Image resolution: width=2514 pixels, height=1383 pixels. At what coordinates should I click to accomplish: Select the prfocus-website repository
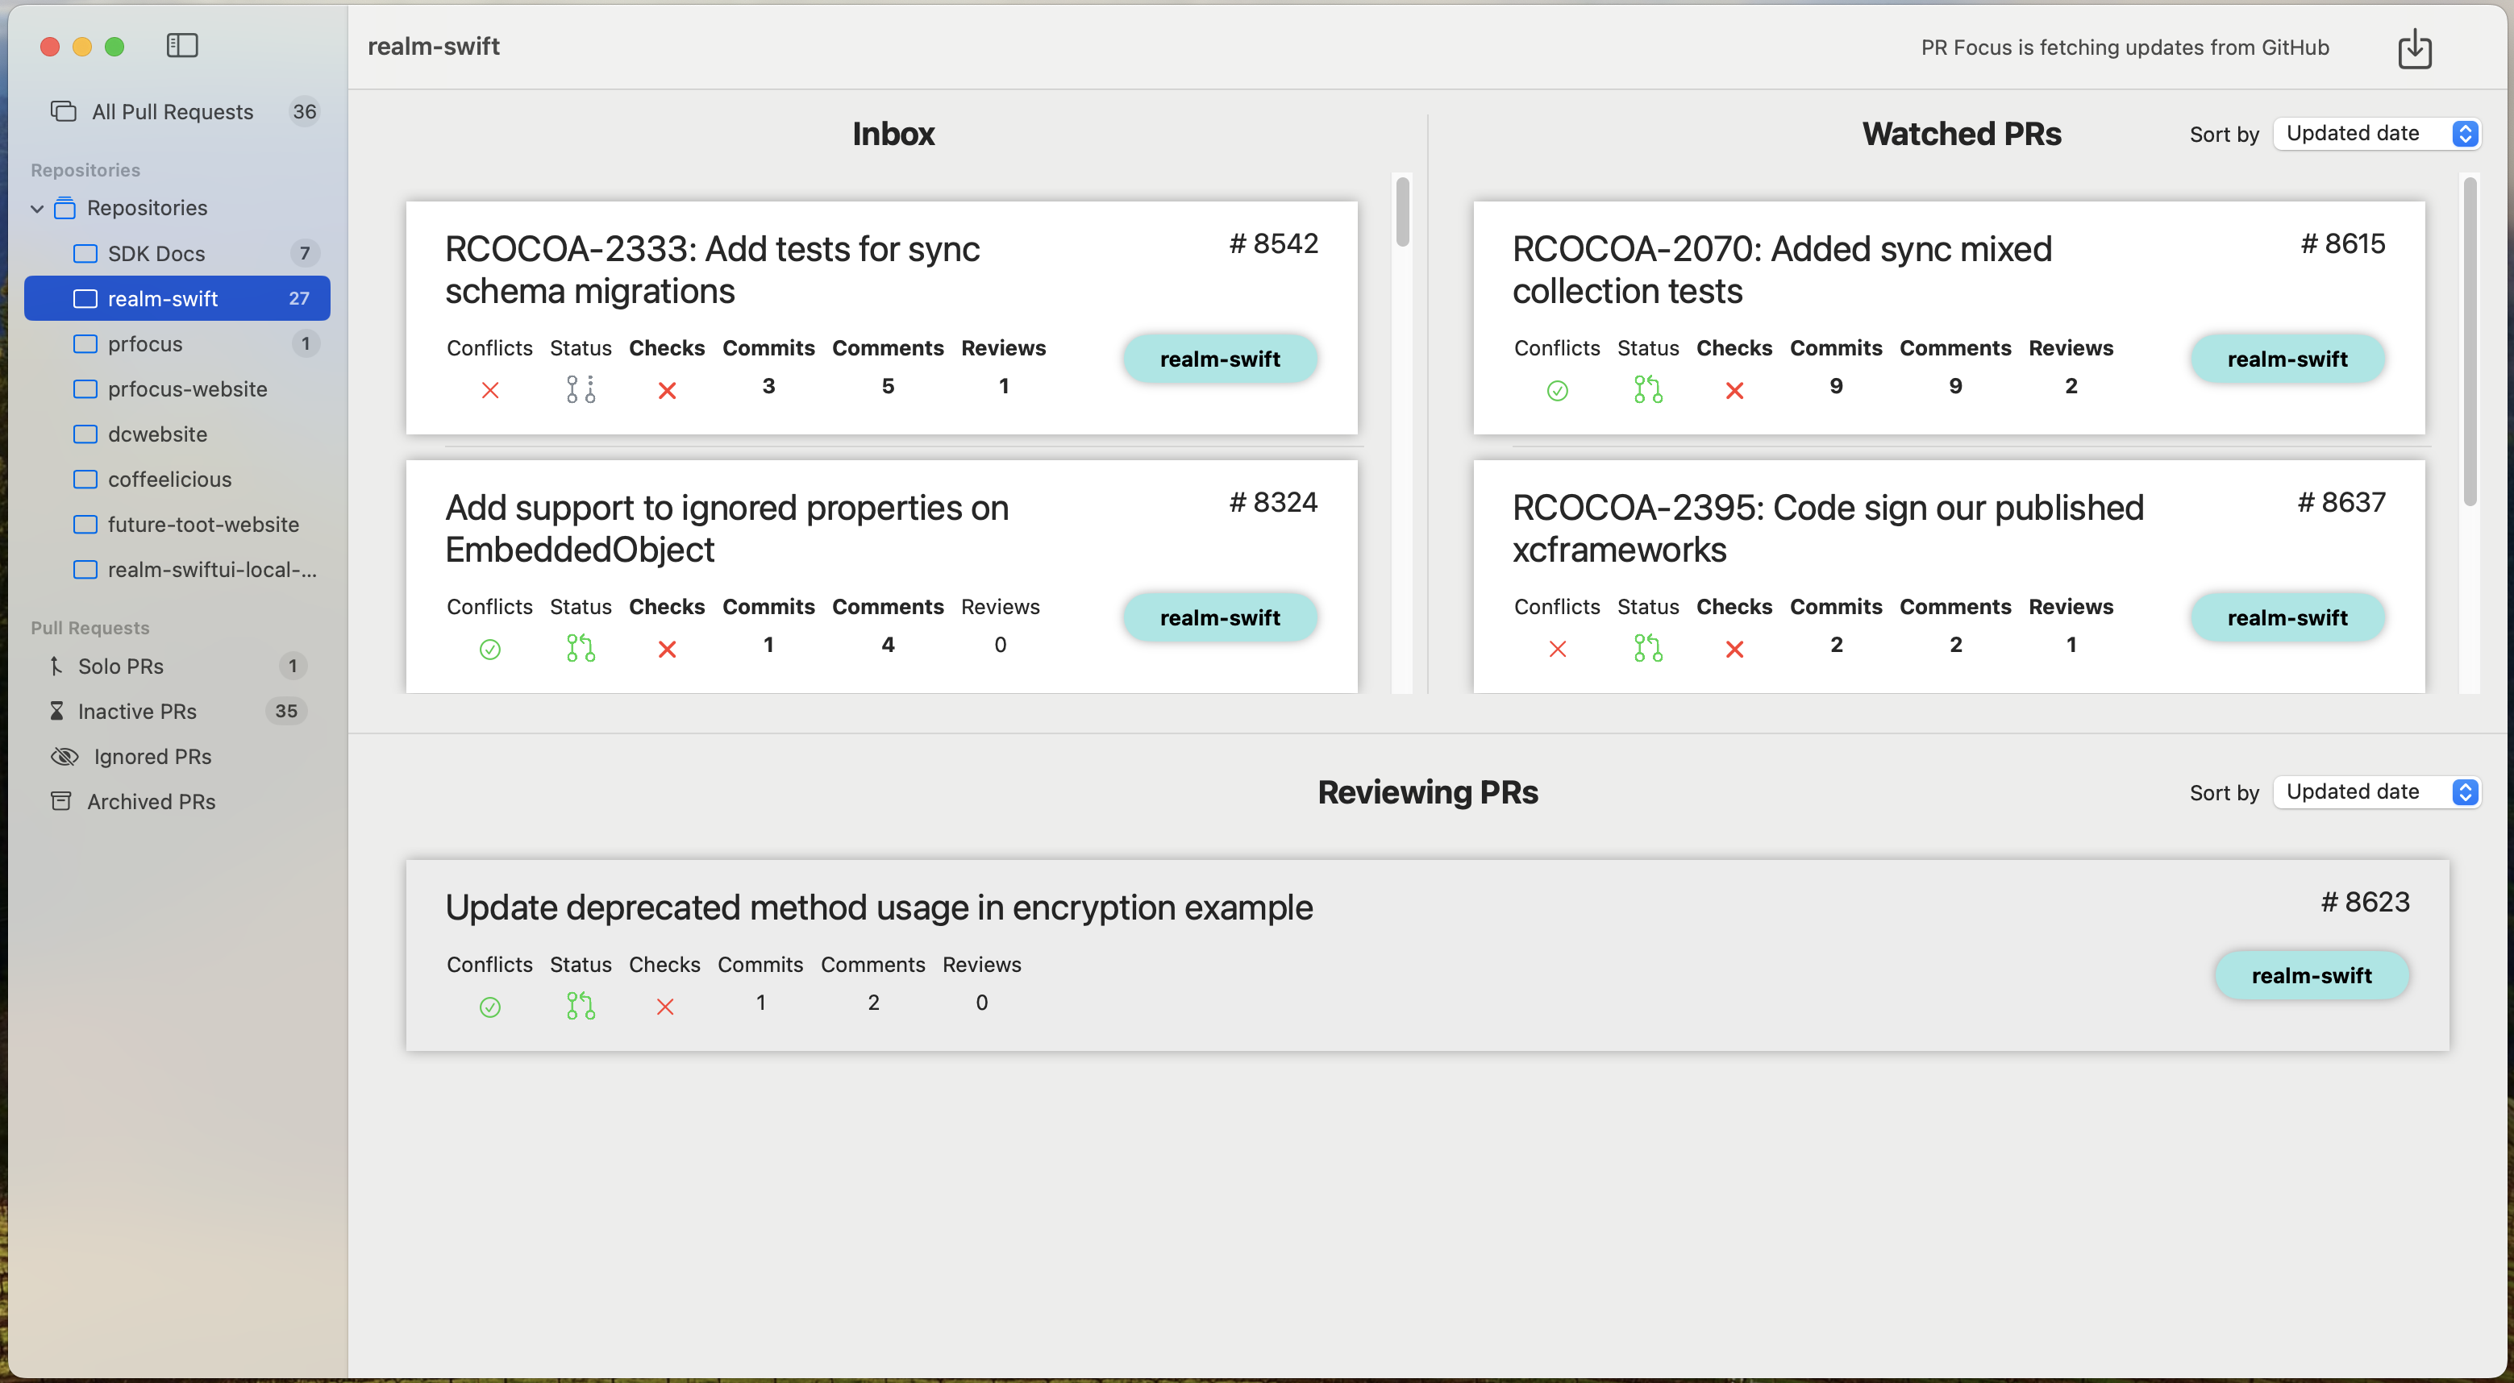click(x=177, y=388)
